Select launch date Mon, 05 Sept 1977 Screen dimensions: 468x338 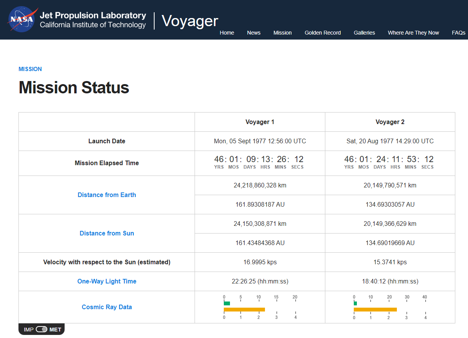pyautogui.click(x=260, y=141)
